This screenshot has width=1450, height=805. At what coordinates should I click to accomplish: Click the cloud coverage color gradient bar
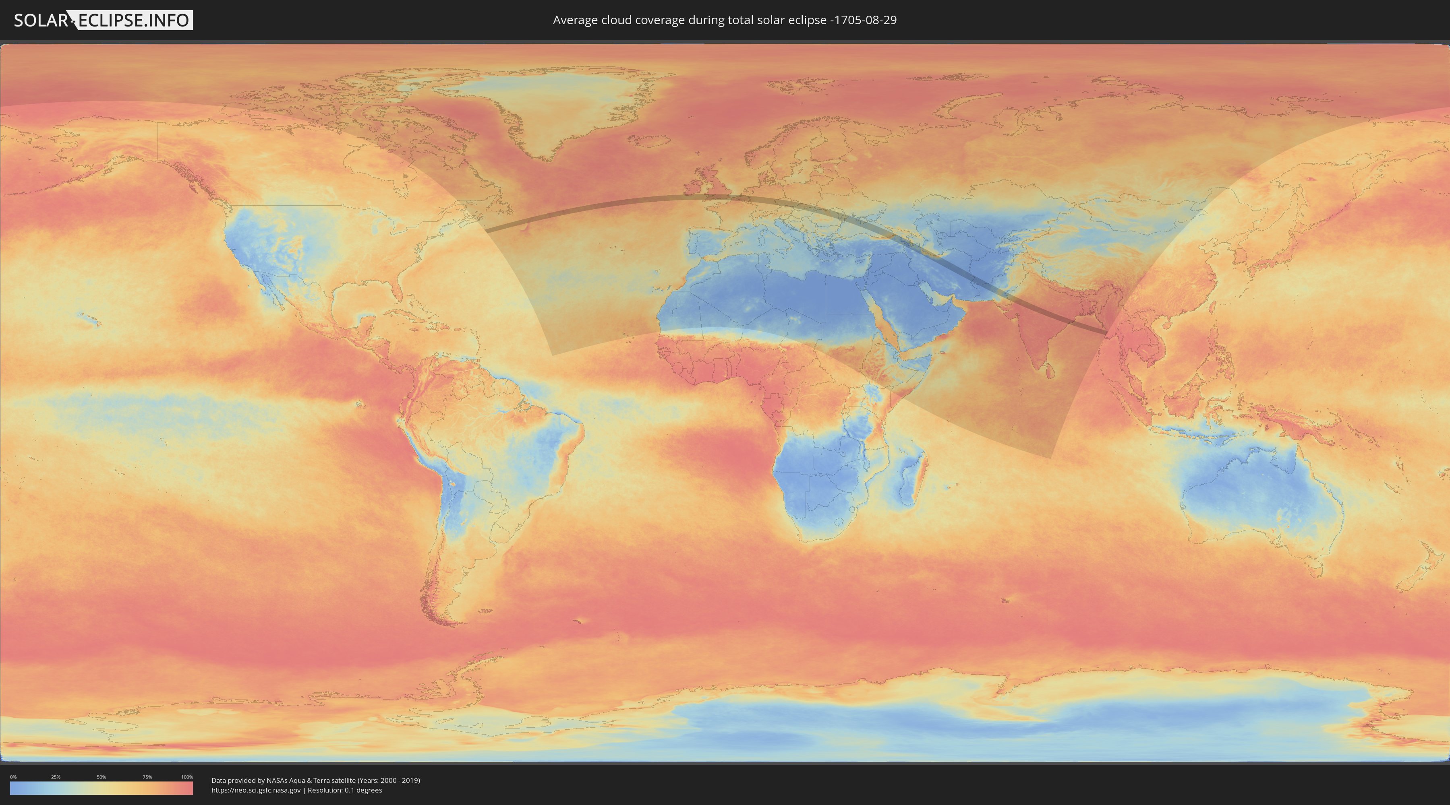[101, 788]
